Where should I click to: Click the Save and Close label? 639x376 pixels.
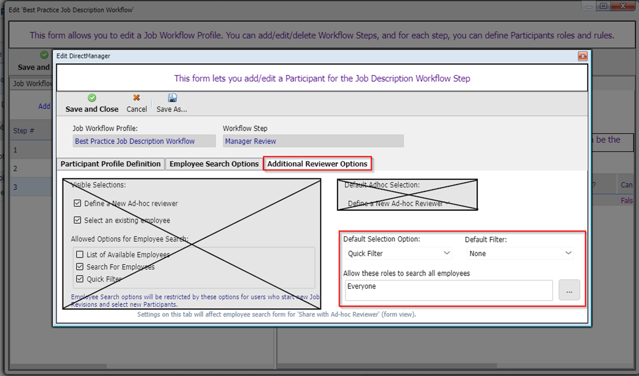pyautogui.click(x=92, y=109)
